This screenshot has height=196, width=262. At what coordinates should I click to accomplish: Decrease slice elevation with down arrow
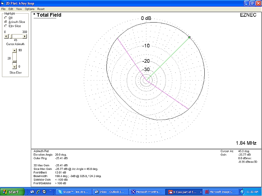pyautogui.click(x=14, y=67)
